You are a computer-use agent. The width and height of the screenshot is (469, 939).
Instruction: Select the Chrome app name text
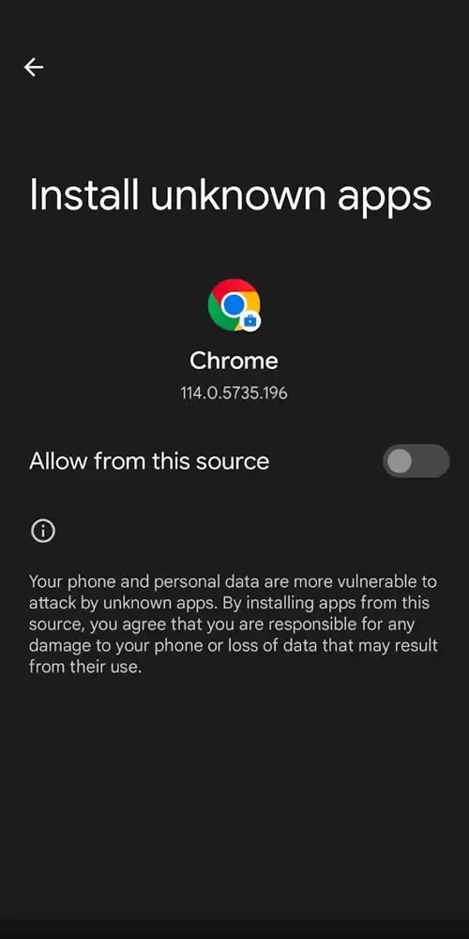234,362
